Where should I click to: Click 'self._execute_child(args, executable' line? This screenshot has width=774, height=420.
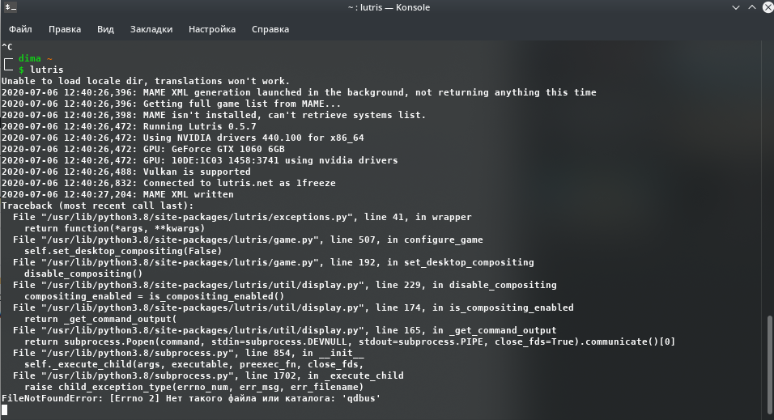point(194,365)
